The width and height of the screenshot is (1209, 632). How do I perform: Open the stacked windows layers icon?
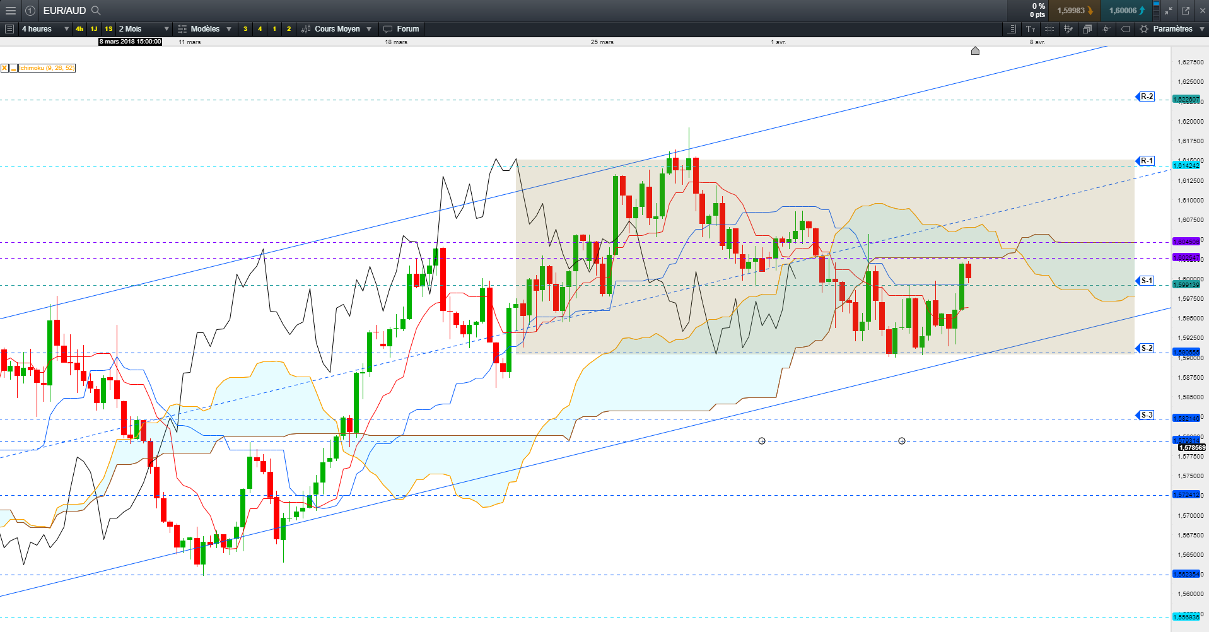pos(1087,29)
